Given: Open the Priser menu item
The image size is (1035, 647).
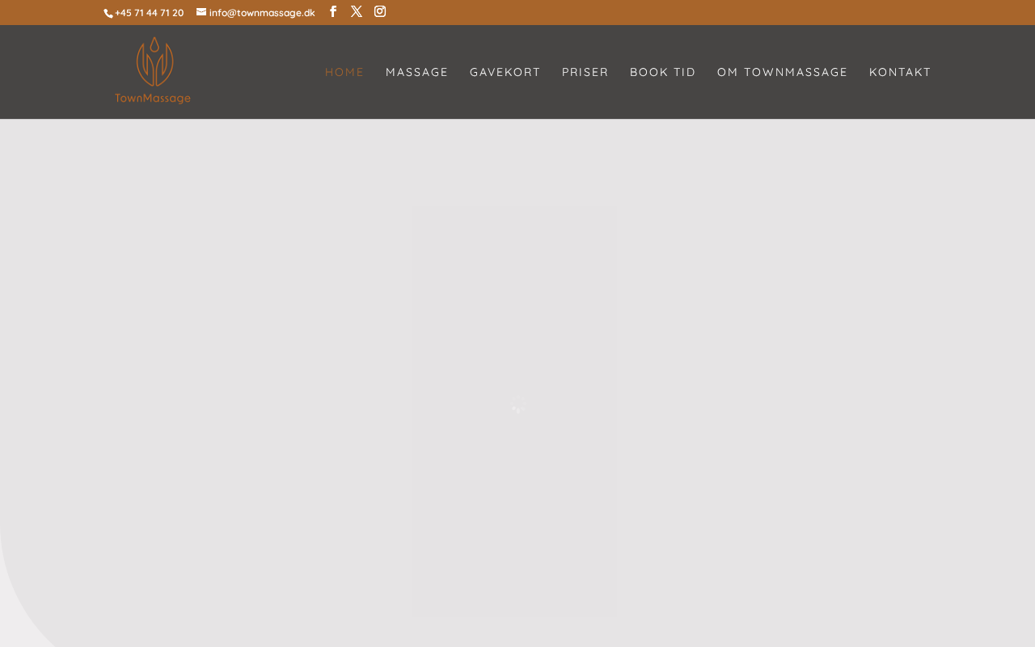Looking at the screenshot, I should (x=585, y=72).
